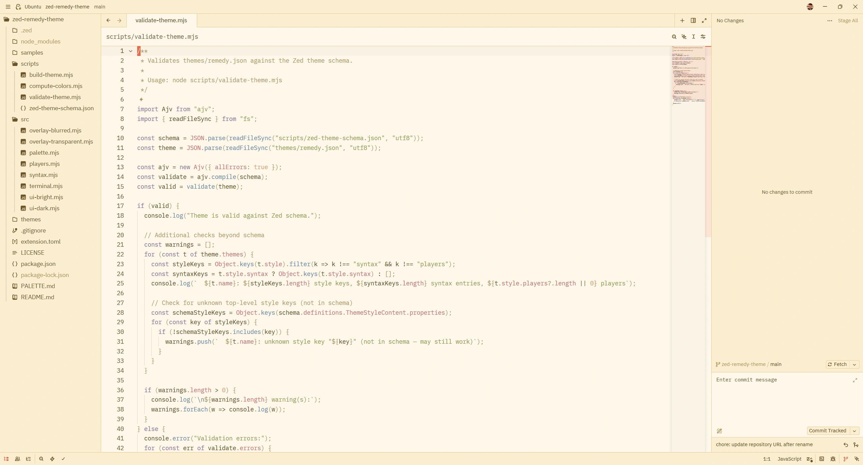Open the edit prediction Zed icon
The height and width of the screenshot is (465, 863).
point(809,459)
